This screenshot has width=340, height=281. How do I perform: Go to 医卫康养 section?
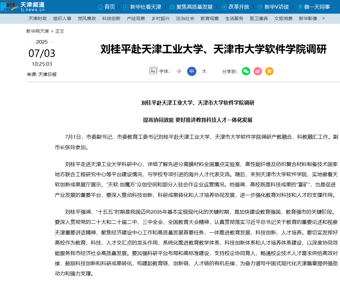click(x=259, y=18)
